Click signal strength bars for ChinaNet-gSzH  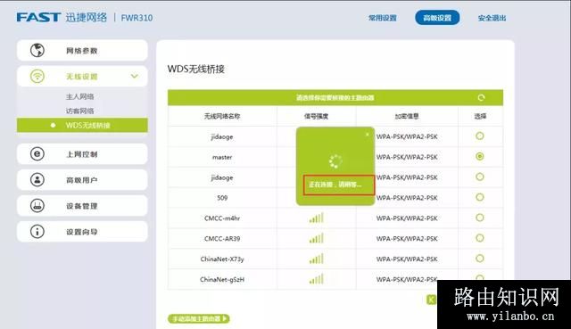tap(316, 279)
